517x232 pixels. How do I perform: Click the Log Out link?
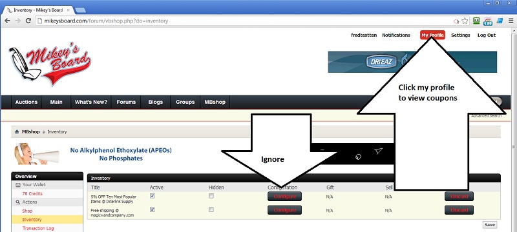click(x=487, y=35)
